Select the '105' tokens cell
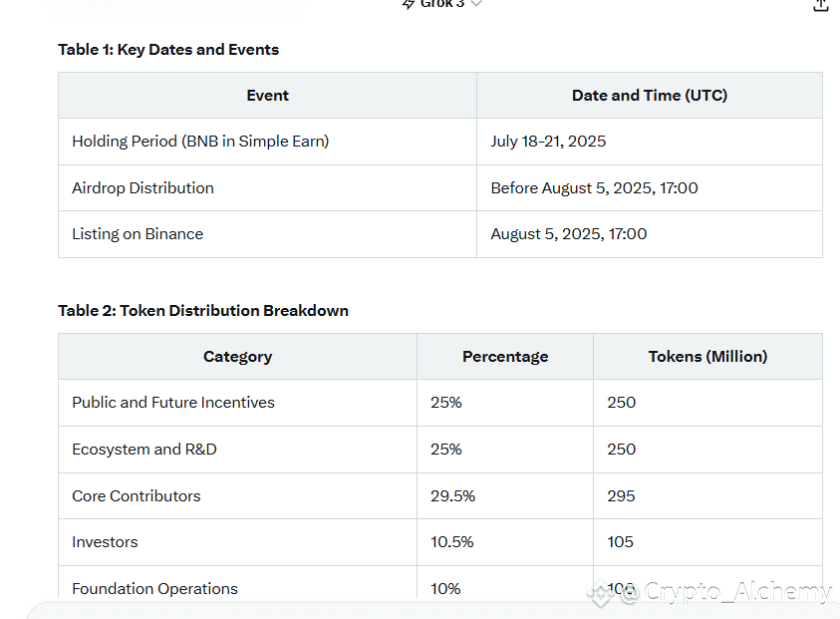Image resolution: width=840 pixels, height=619 pixels. pyautogui.click(x=707, y=542)
